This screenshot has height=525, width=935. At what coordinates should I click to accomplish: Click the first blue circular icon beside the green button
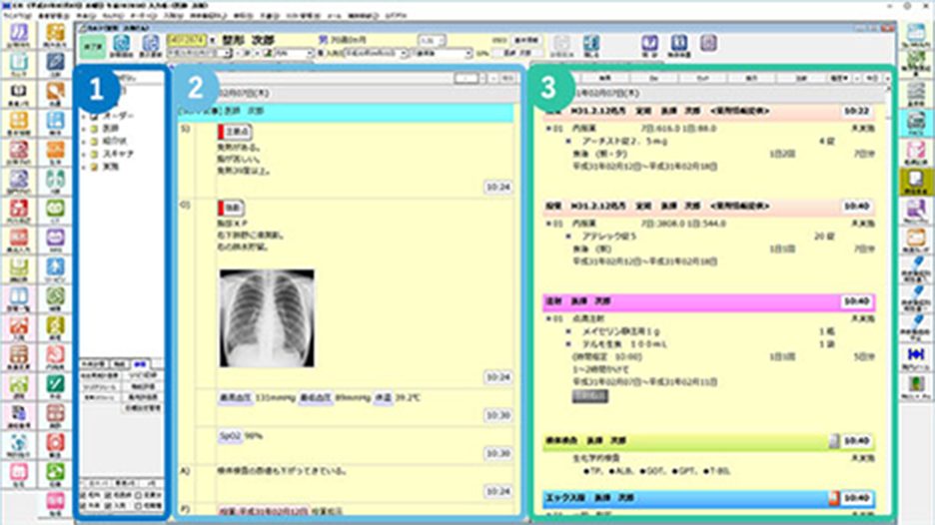click(x=122, y=45)
